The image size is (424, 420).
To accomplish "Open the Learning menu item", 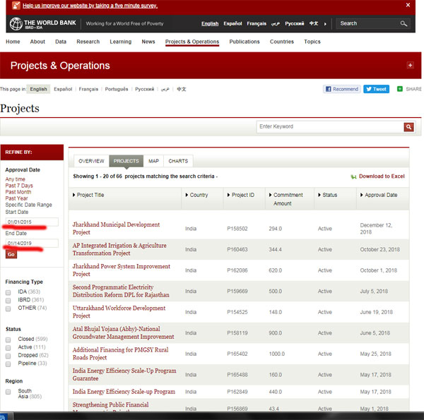I will [120, 42].
